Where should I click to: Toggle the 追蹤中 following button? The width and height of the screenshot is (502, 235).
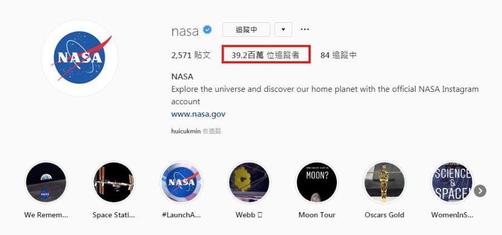[246, 30]
